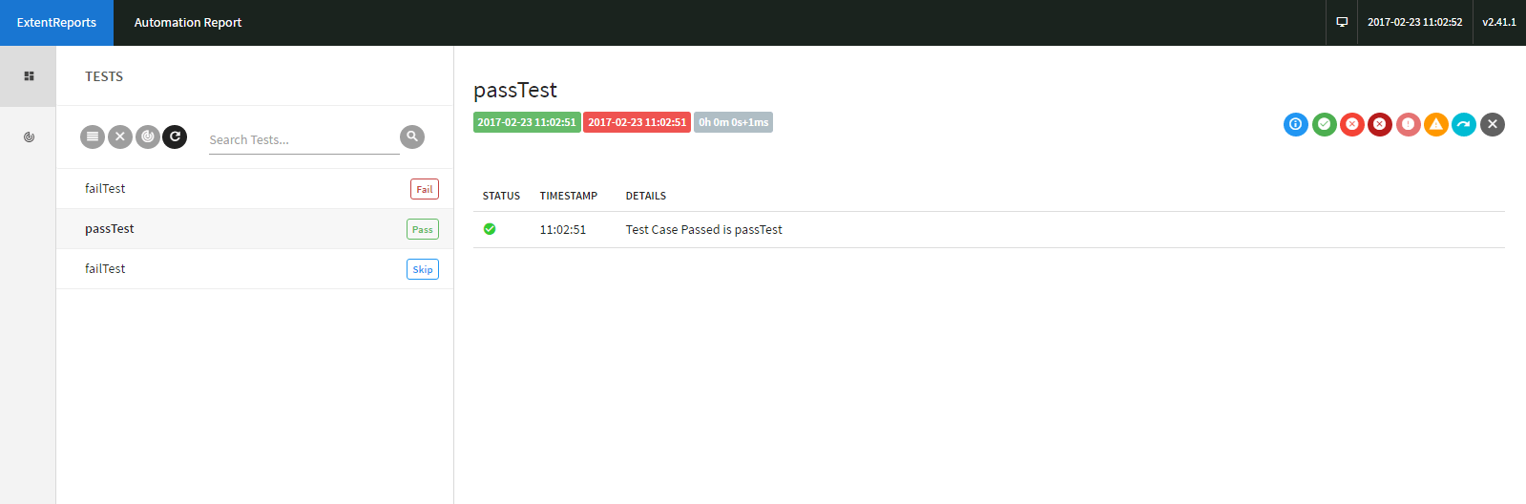Click the DETAILS column header
Image resolution: width=1526 pixels, height=504 pixels.
646,196
